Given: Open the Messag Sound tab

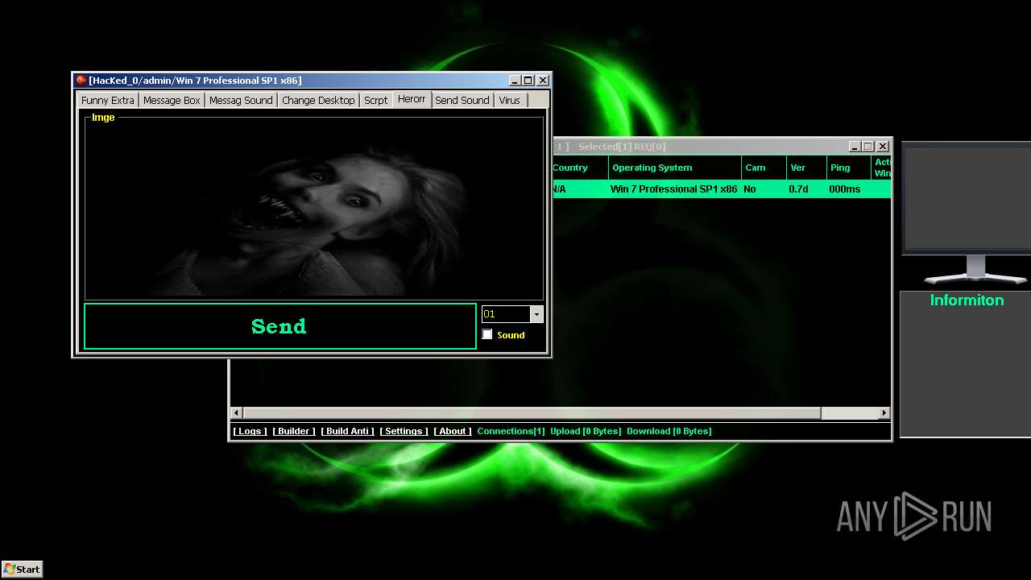Looking at the screenshot, I should click(x=241, y=101).
